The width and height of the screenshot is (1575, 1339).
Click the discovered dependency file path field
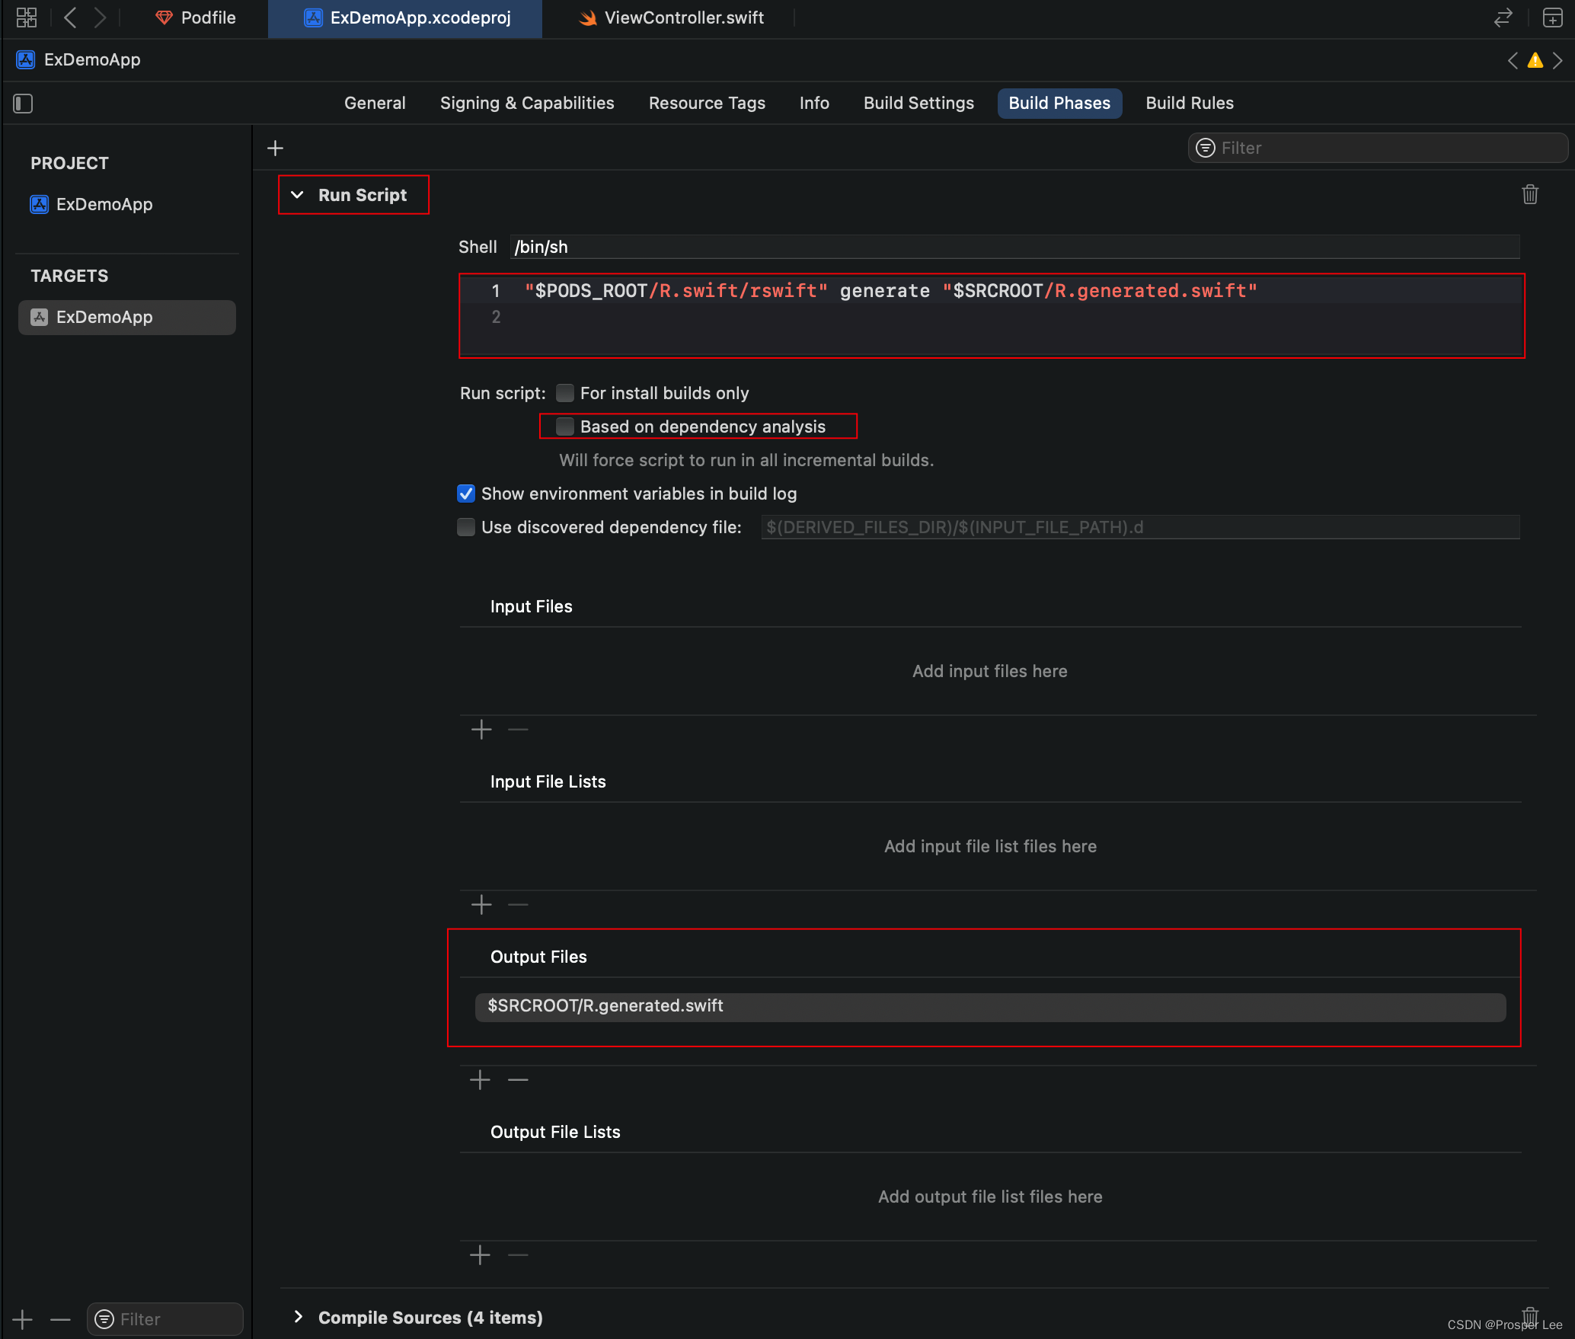(1140, 527)
